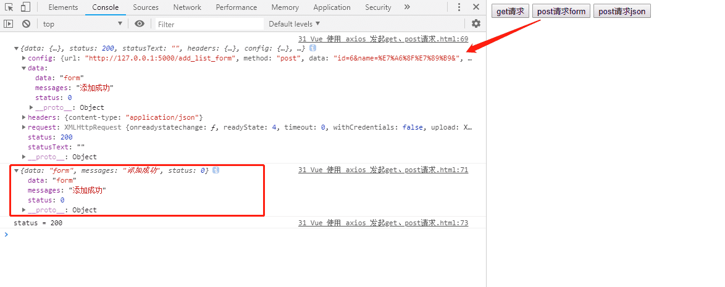Open console settings gear icon
Screen dimensions: 725x287
pyautogui.click(x=476, y=23)
